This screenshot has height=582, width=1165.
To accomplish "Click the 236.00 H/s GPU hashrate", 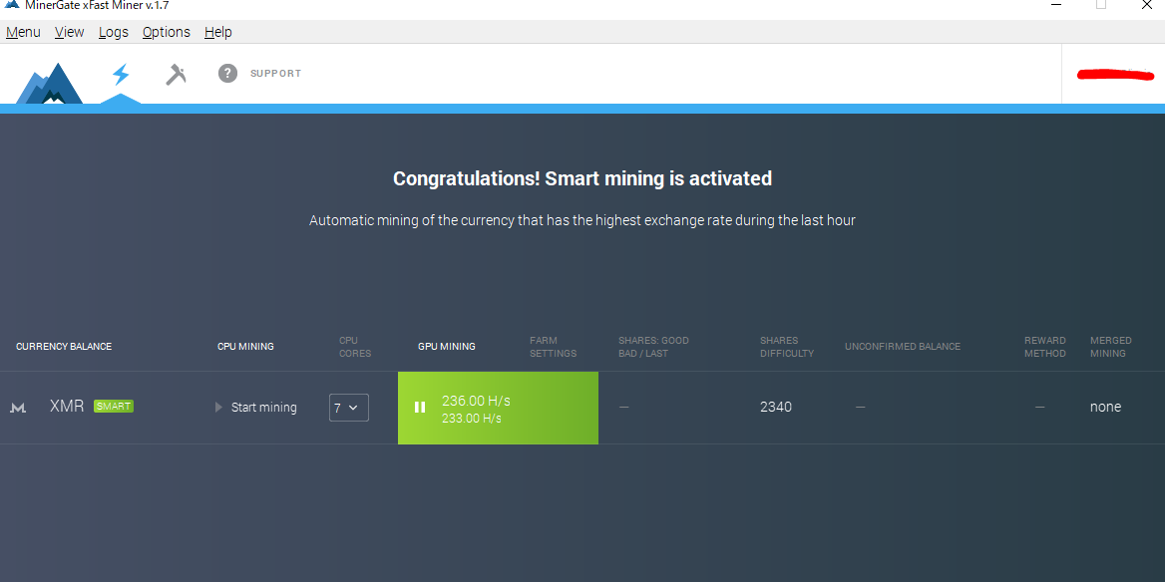I will coord(476,401).
